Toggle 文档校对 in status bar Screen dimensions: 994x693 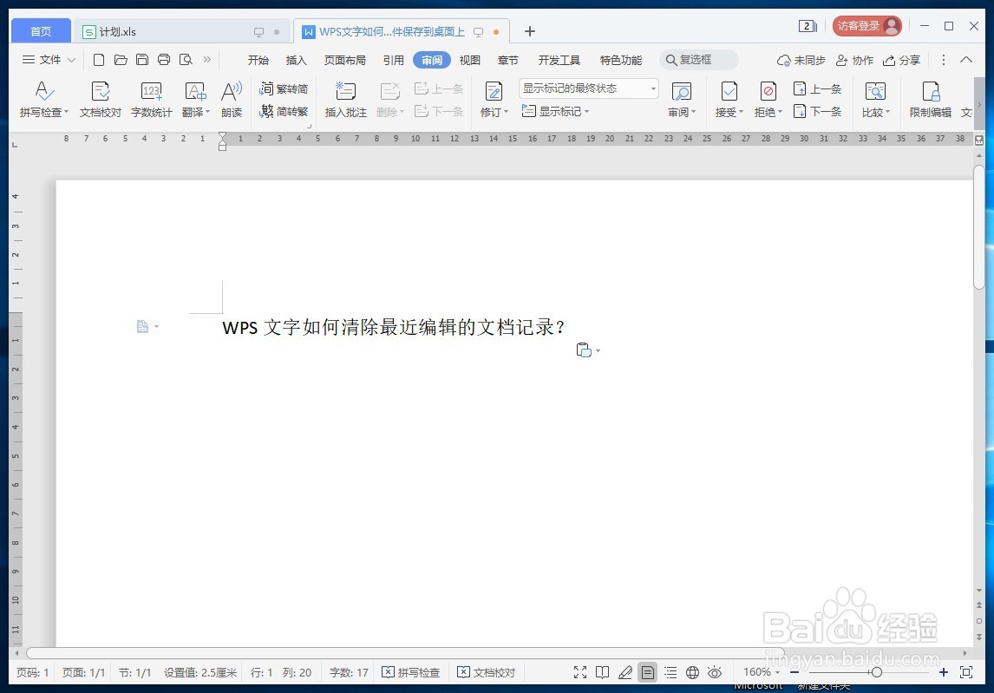pos(487,672)
